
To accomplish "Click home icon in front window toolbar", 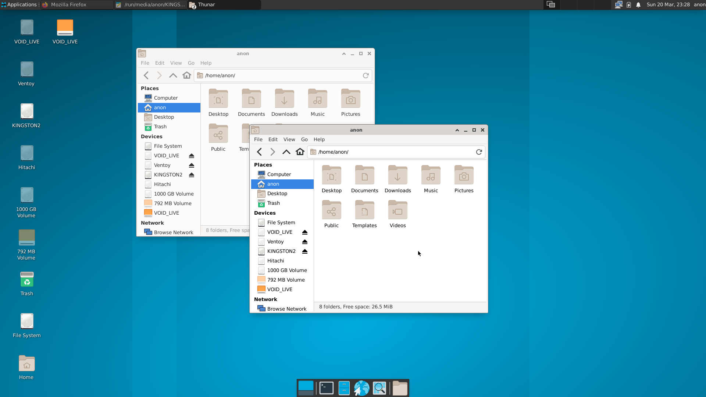I will click(300, 152).
